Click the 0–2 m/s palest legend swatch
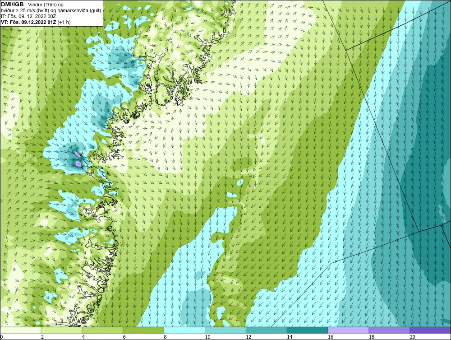The width and height of the screenshot is (451, 340). point(21,330)
